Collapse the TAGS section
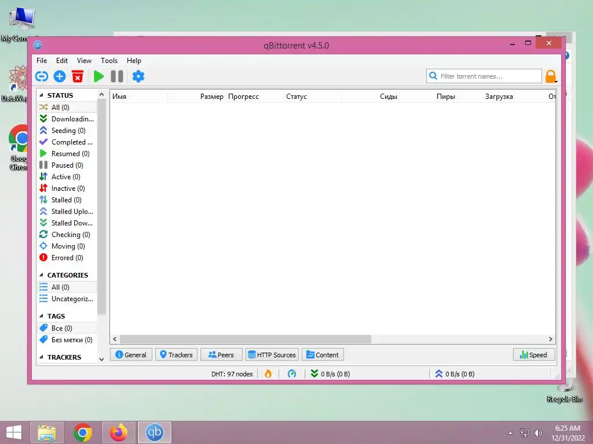Viewport: 593px width, 444px height. coord(41,316)
